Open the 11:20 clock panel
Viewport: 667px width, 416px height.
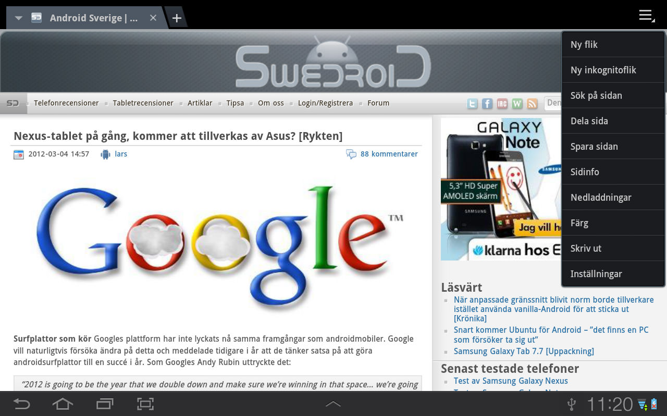[x=610, y=404]
